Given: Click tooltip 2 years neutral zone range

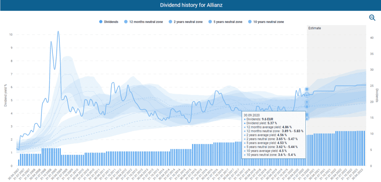Looking at the screenshot, I should (x=287, y=139).
